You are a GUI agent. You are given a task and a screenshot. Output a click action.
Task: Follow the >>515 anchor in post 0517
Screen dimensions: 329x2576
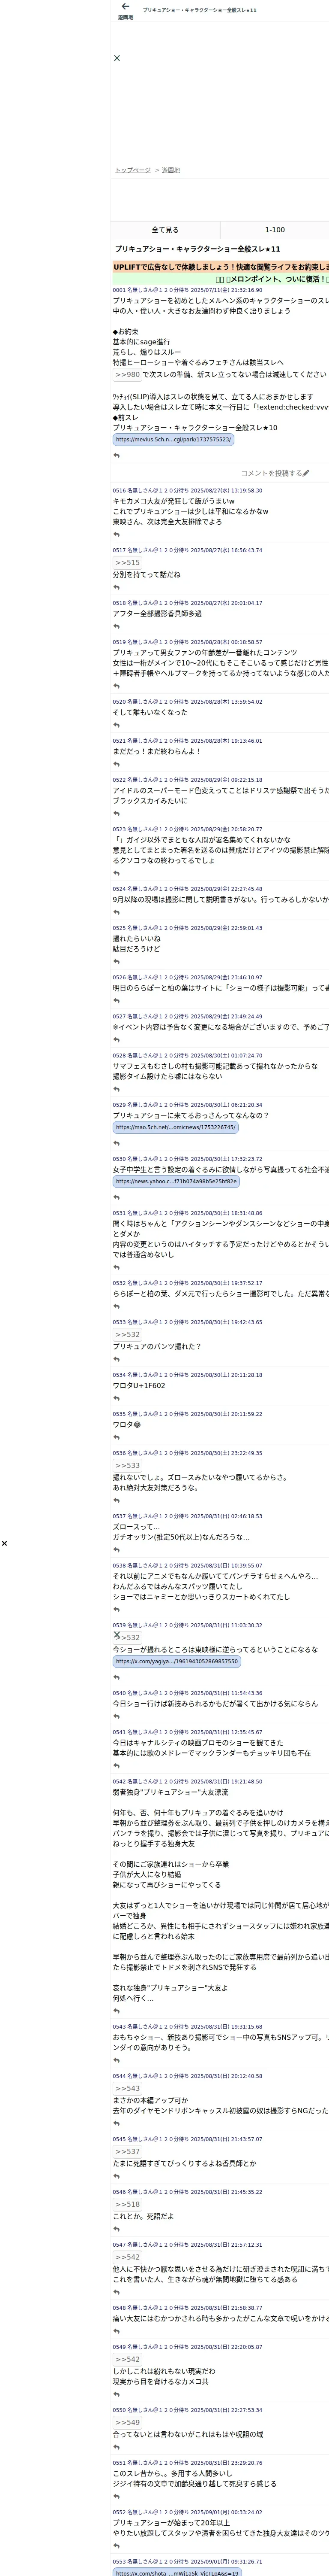click(127, 563)
